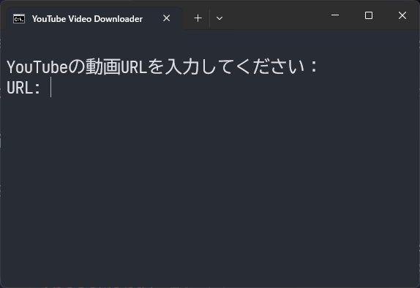
Task: Expand the new tab profile dropdown
Action: pyautogui.click(x=220, y=18)
